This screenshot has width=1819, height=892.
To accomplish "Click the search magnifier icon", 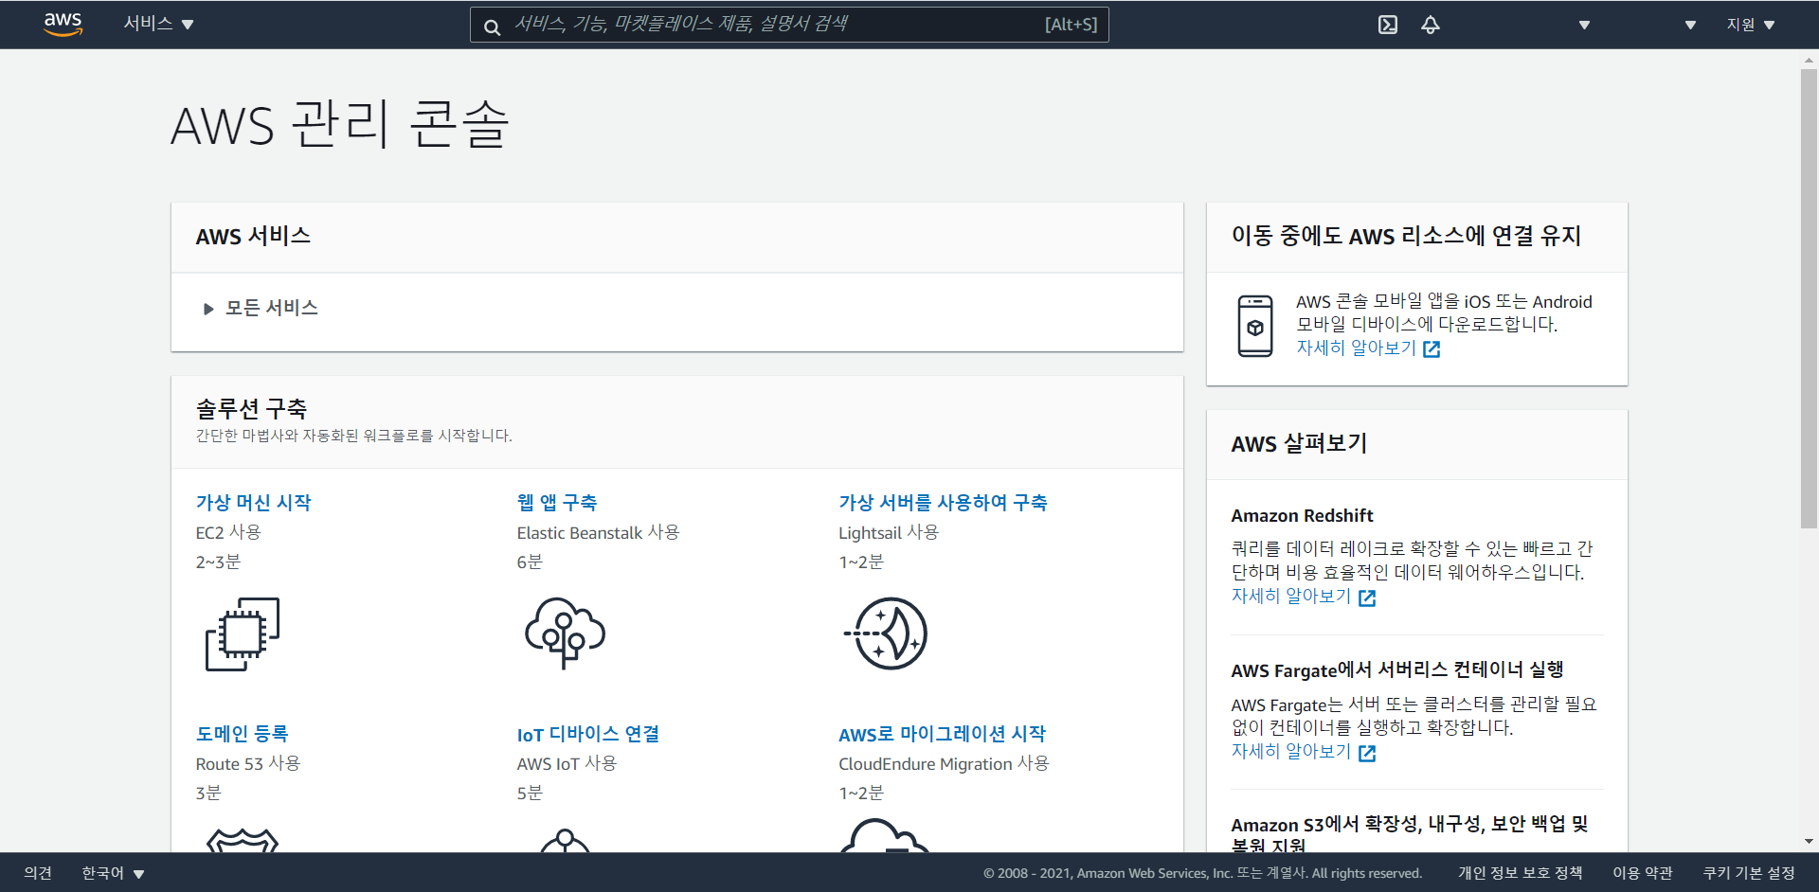I will (x=492, y=27).
